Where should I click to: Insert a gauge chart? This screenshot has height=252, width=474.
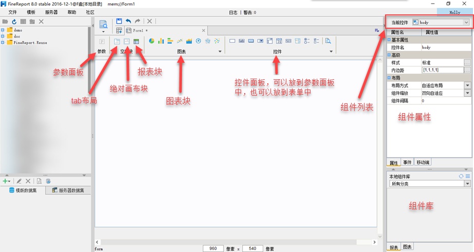[198, 41]
